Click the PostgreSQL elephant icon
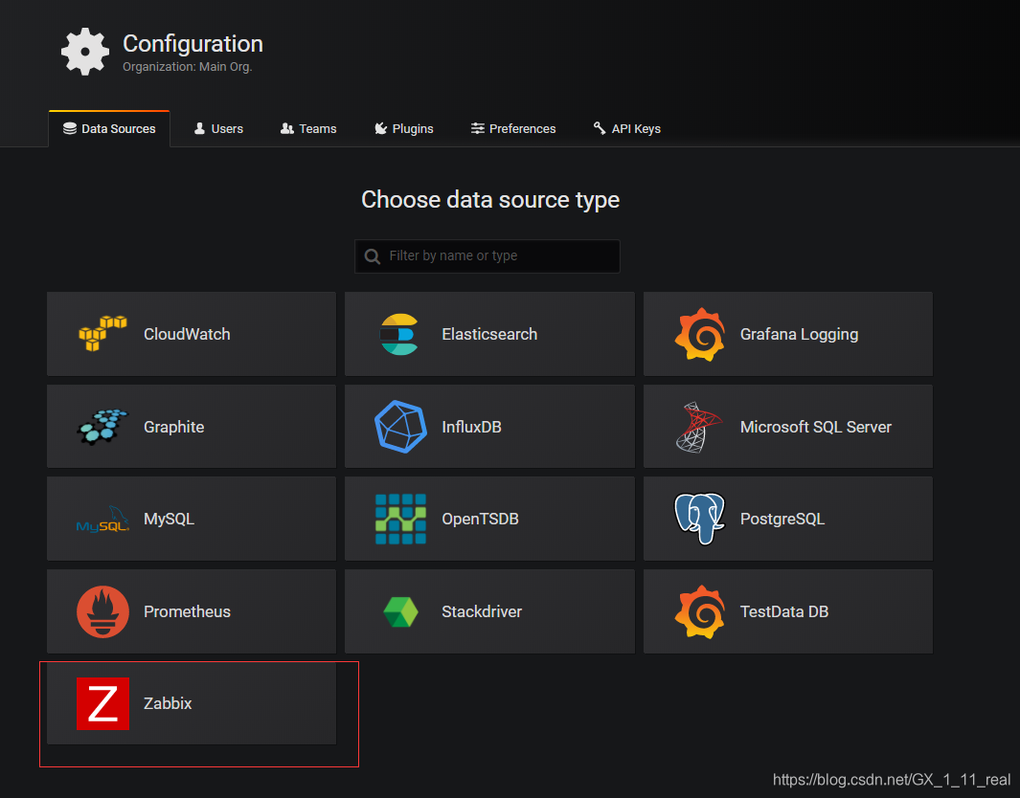The width and height of the screenshot is (1020, 798). point(699,519)
